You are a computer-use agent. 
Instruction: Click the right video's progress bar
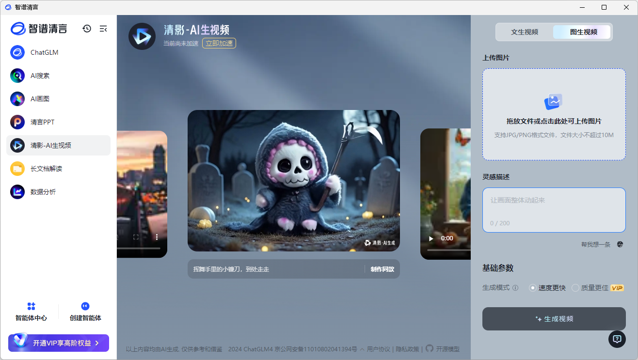coord(449,250)
